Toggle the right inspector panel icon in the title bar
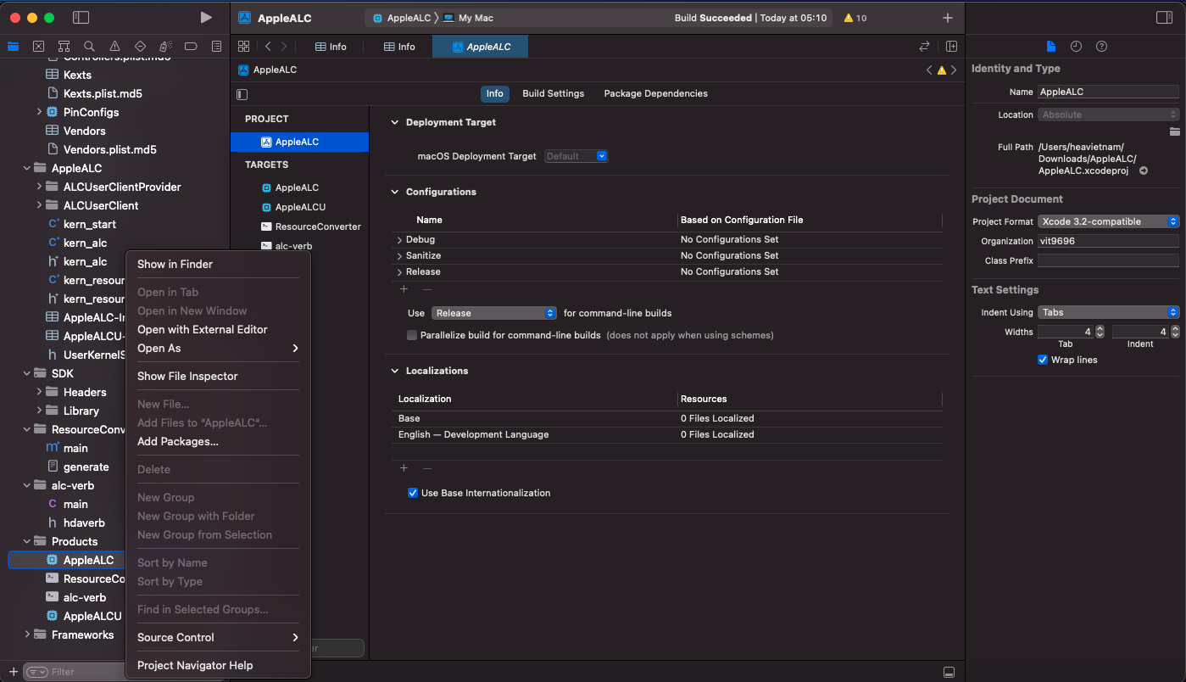Viewport: 1186px width, 682px height. (1164, 17)
